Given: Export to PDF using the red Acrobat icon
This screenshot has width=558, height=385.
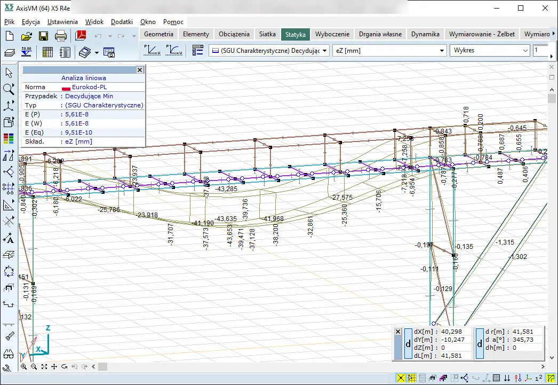Looking at the screenshot, I should (x=81, y=36).
